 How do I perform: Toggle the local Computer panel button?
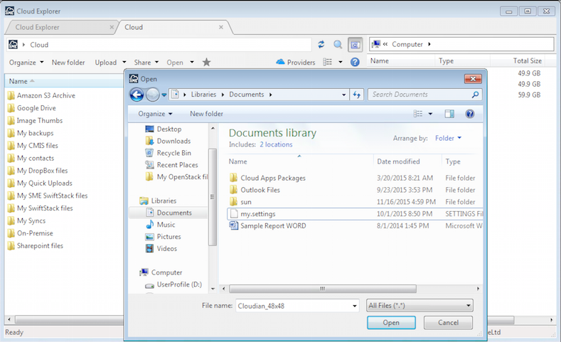click(x=355, y=44)
